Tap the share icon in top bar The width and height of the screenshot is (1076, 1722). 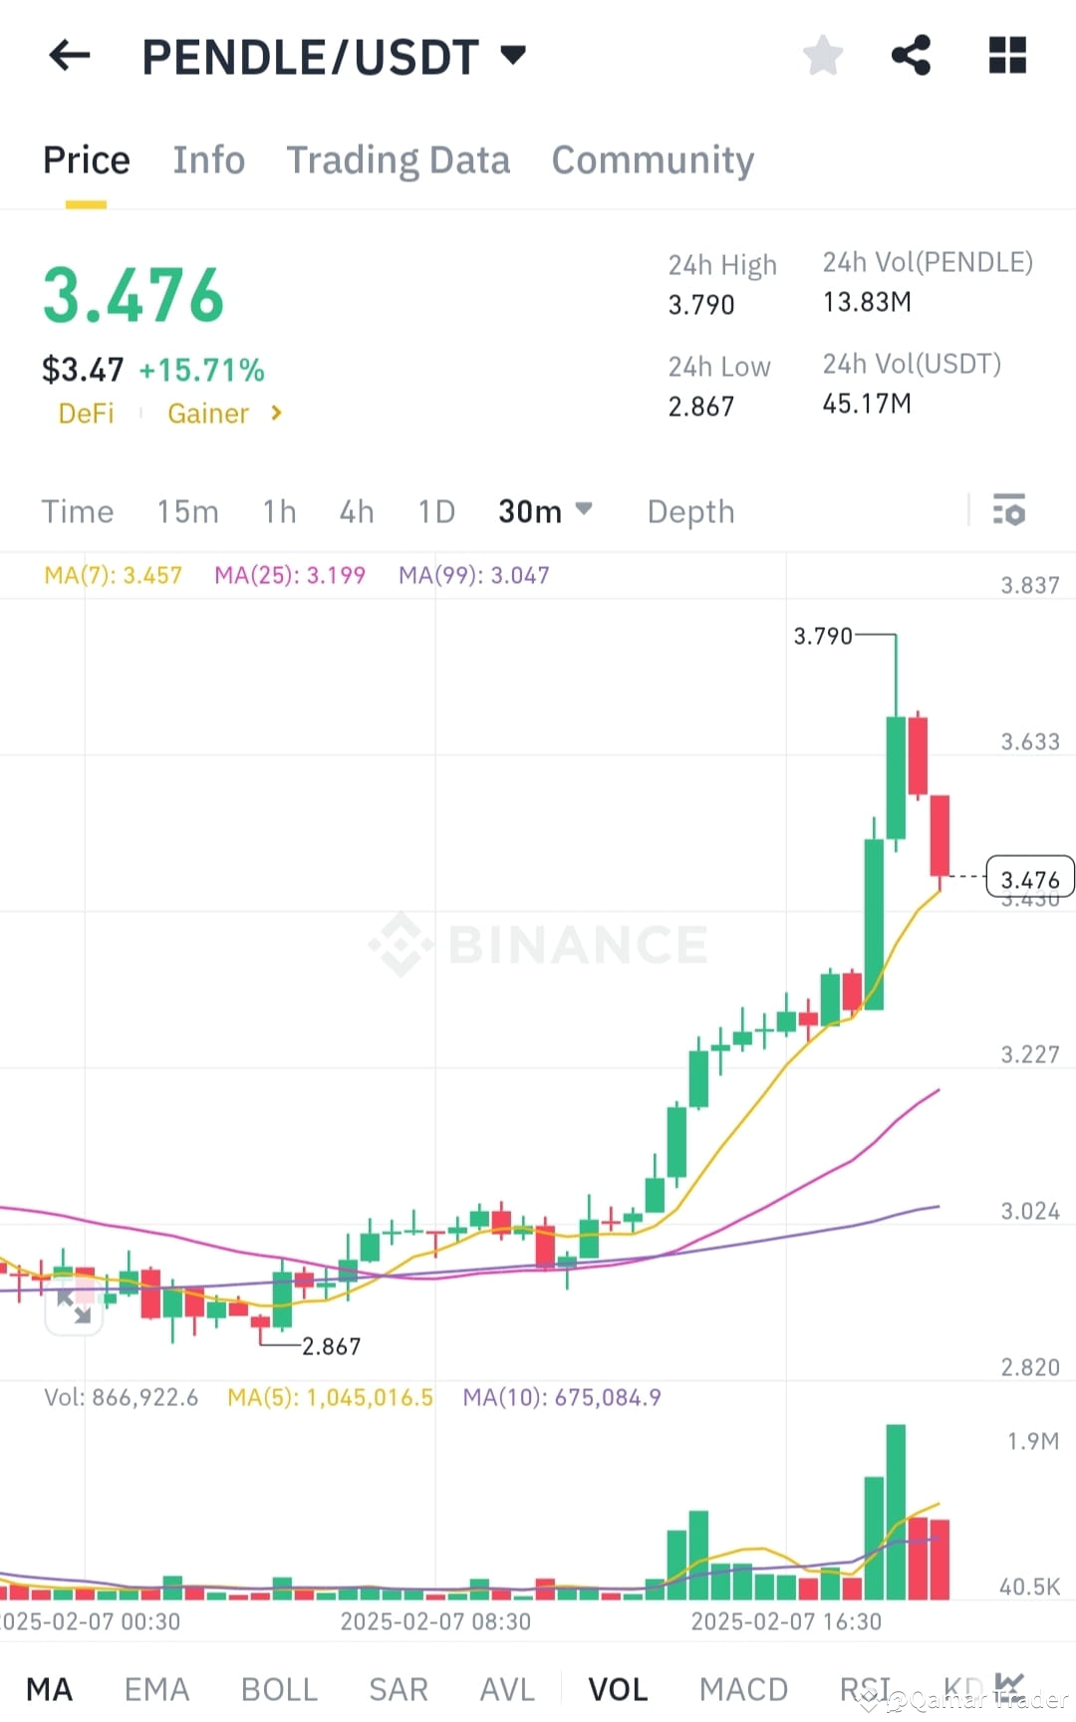coord(910,55)
